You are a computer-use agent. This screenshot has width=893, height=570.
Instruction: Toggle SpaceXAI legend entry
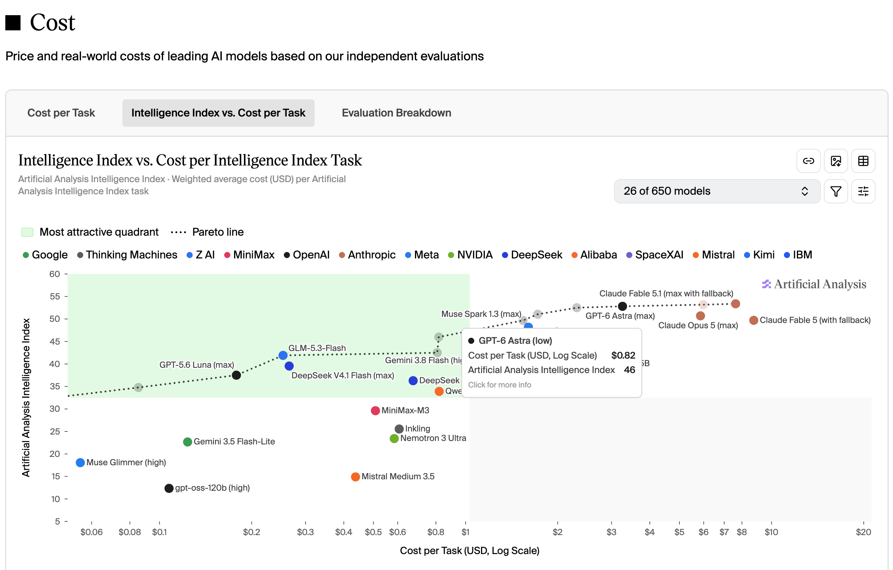point(655,255)
